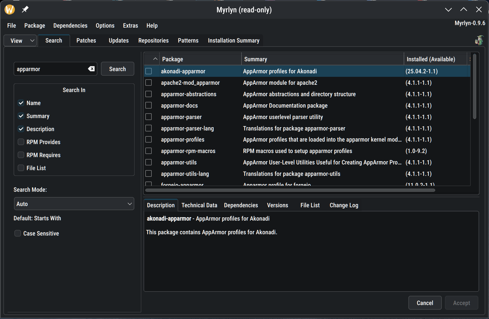Enable RPM Requires checkbox
Image resolution: width=489 pixels, height=319 pixels.
click(21, 155)
